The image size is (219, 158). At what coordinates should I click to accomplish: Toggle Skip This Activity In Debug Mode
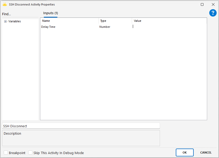30,153
